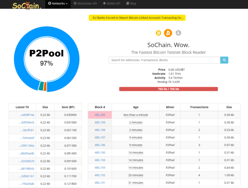Image resolution: width=248 pixels, height=188 pixels.
Task: Open block 485,196
Action: click(x=100, y=145)
